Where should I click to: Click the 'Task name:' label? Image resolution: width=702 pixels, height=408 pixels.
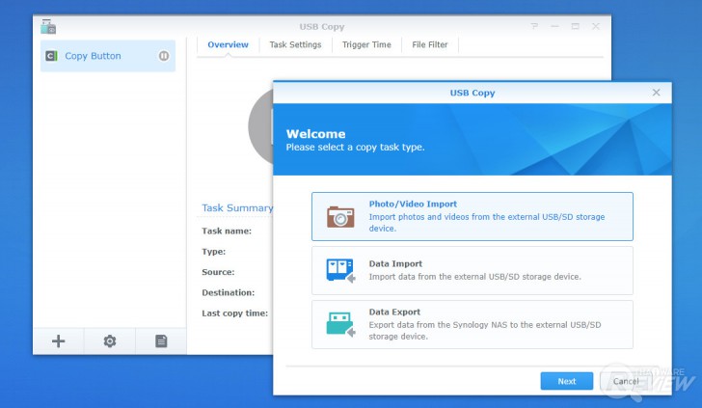tap(227, 231)
